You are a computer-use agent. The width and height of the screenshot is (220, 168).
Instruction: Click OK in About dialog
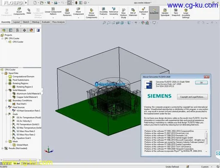click(202, 83)
